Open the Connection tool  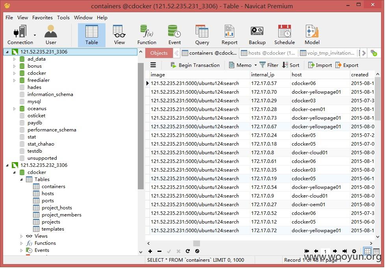pyautogui.click(x=20, y=35)
